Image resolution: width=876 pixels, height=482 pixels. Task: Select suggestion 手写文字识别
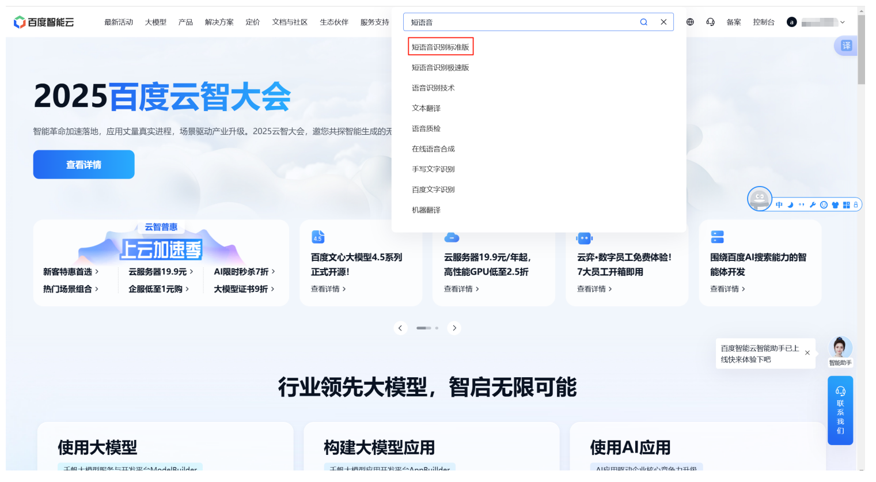coord(433,169)
